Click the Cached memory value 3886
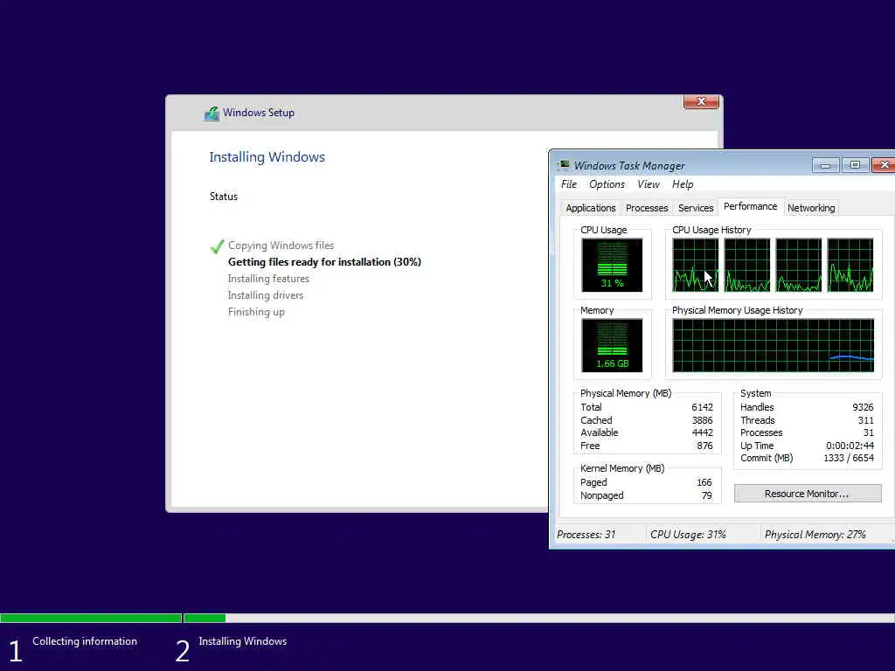 tap(702, 420)
